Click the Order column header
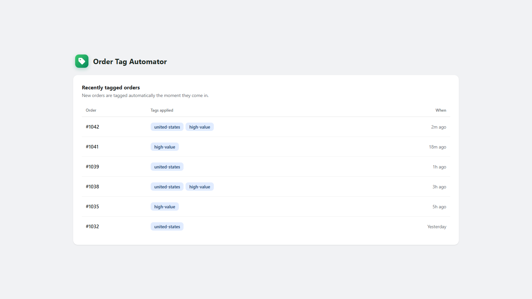Image resolution: width=532 pixels, height=299 pixels. point(91,110)
